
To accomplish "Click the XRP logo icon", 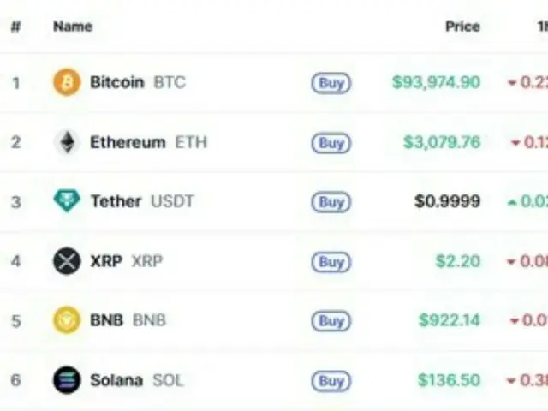I will [x=67, y=261].
